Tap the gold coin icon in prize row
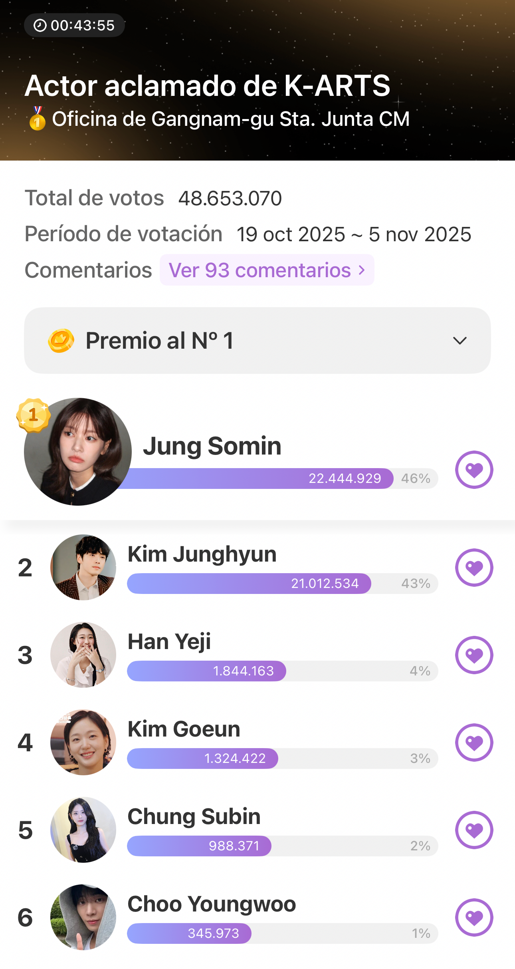This screenshot has width=515, height=969. click(61, 341)
